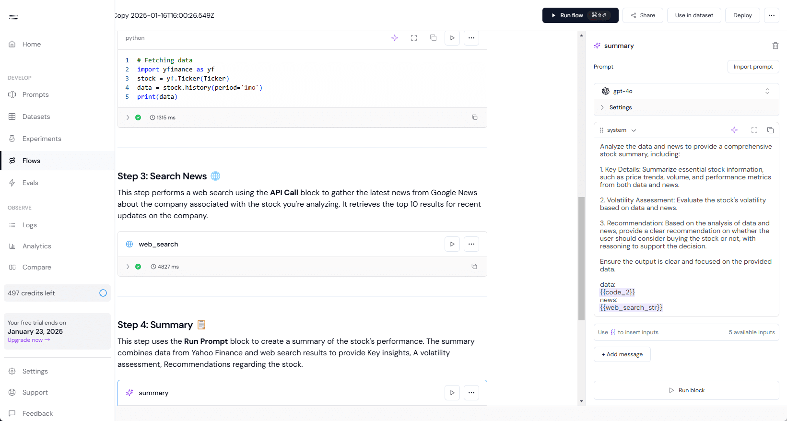The image size is (787, 421).
Task: Expand web_search output 4827 ms
Action: coord(128,267)
